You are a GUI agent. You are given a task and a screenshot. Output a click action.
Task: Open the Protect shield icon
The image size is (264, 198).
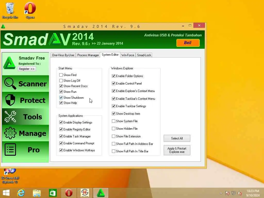click(10, 100)
